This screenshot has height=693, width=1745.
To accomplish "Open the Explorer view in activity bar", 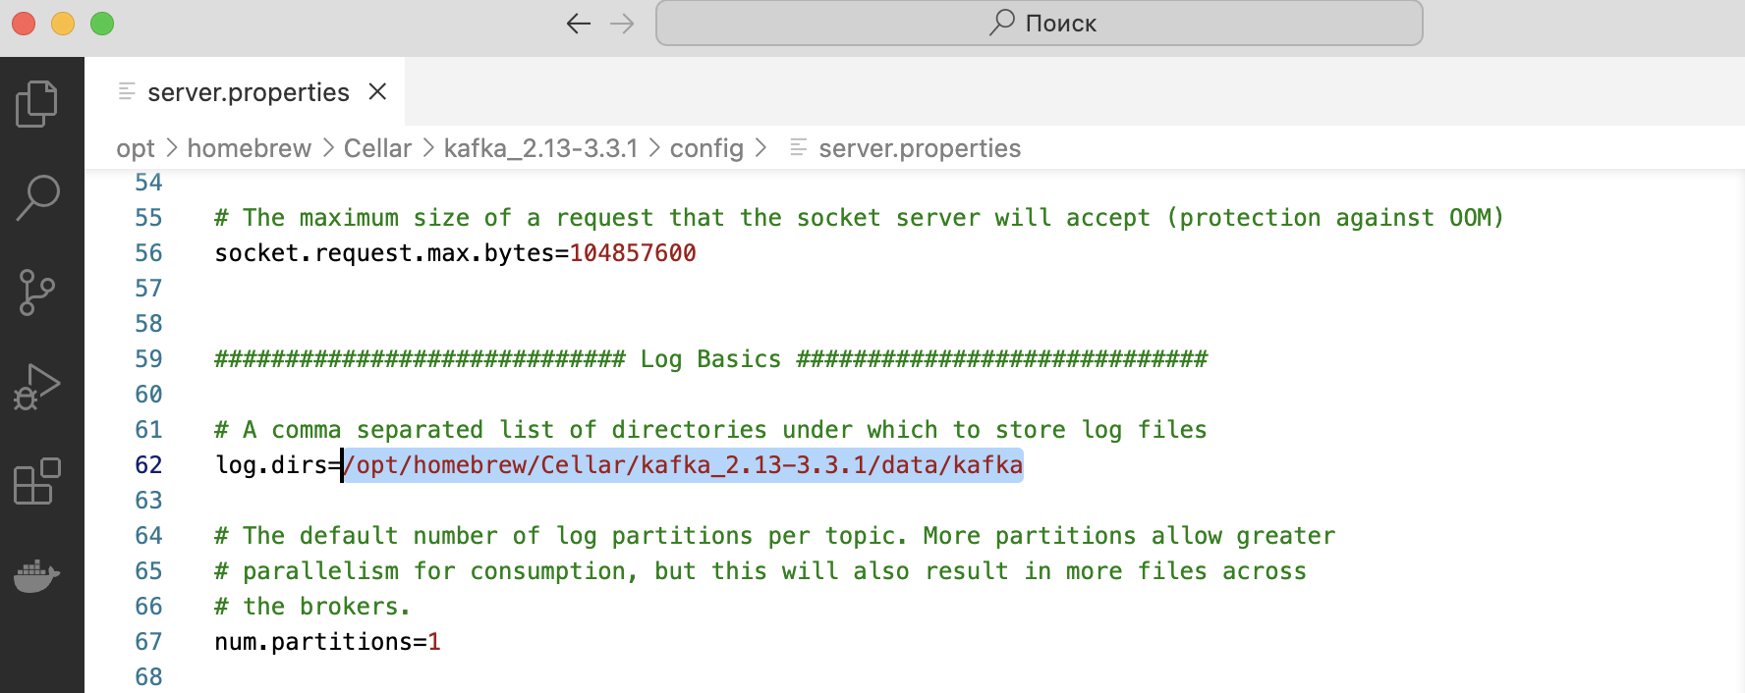I will [x=37, y=103].
